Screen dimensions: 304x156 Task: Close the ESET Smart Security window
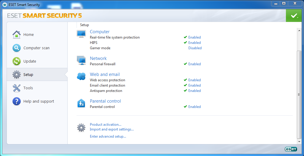pyautogui.click(x=295, y=4)
